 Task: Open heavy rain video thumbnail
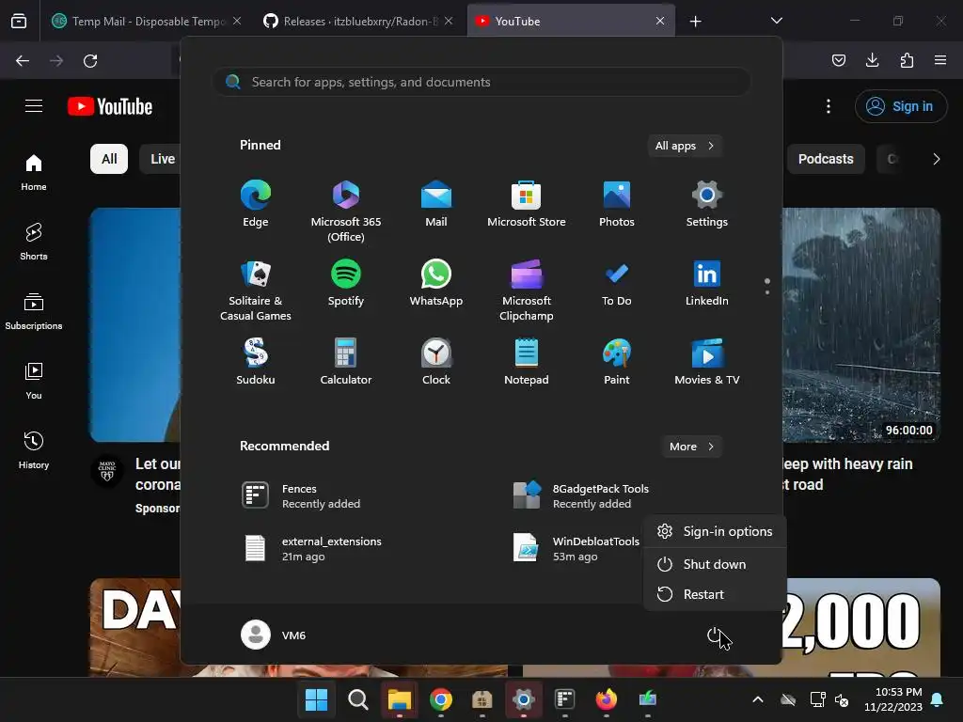[x=861, y=324]
